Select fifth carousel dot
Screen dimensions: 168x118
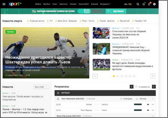pos(130,76)
